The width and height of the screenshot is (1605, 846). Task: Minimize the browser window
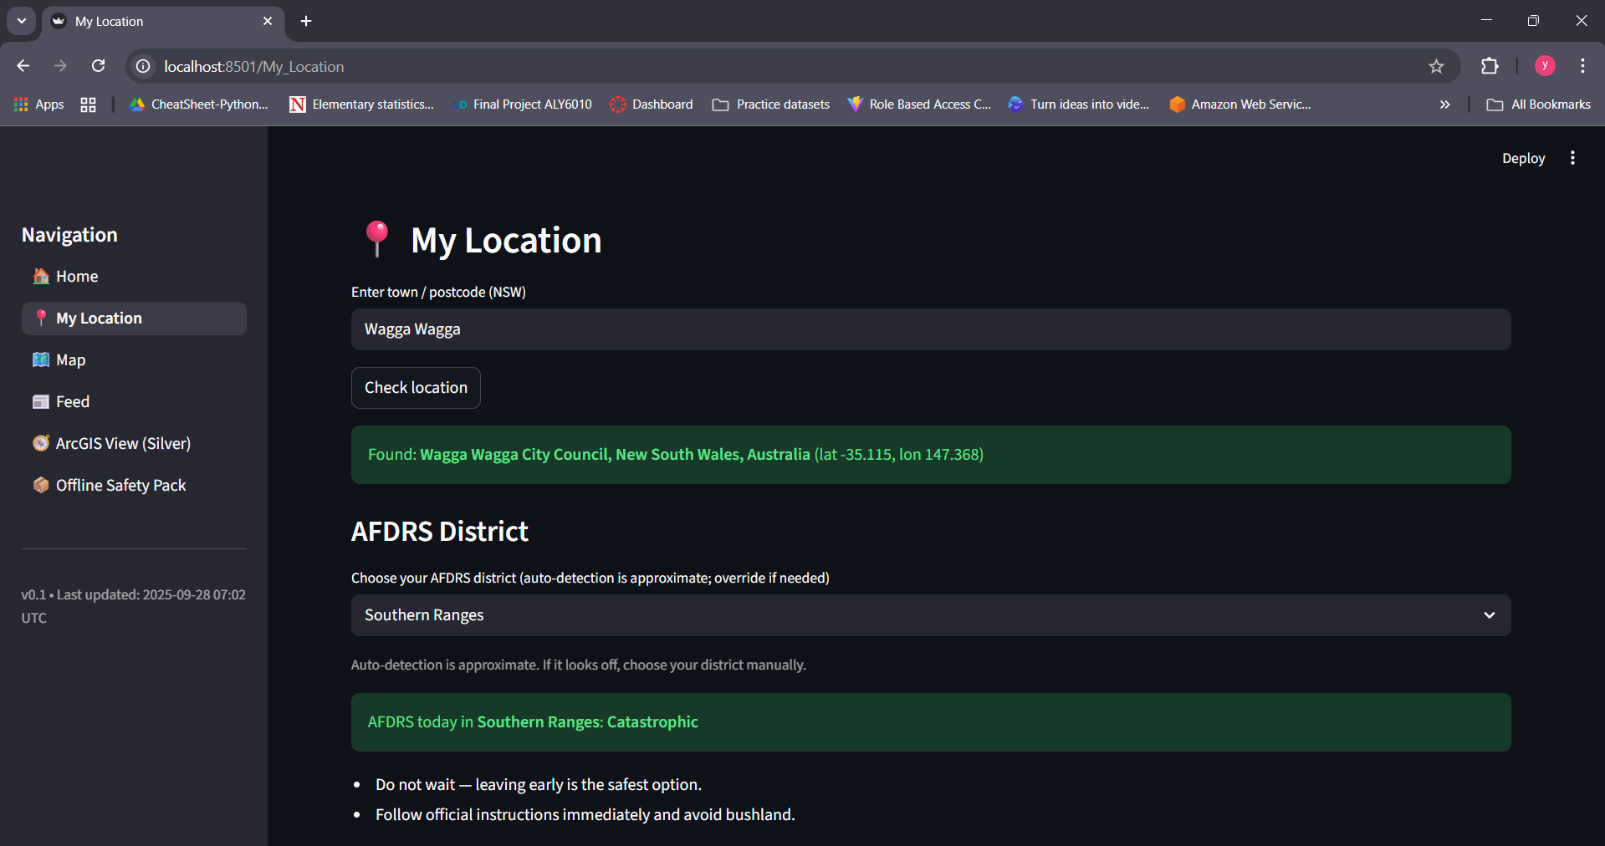(1486, 21)
